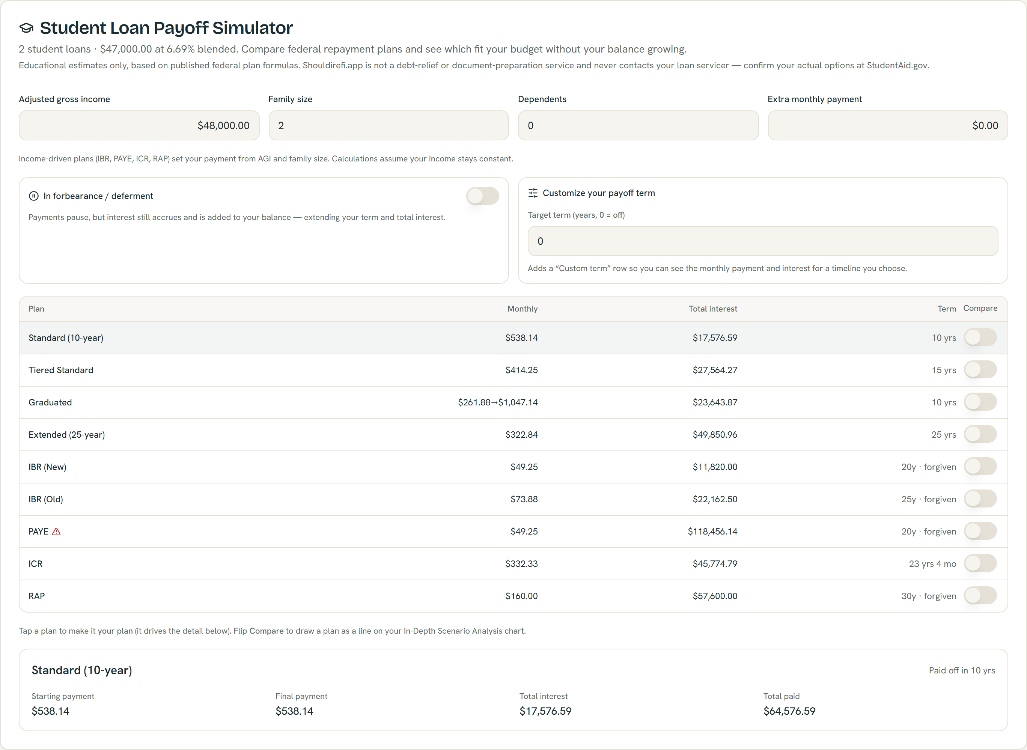Click the red warning icon next to PAYE
This screenshot has height=750, width=1027.
pos(56,532)
